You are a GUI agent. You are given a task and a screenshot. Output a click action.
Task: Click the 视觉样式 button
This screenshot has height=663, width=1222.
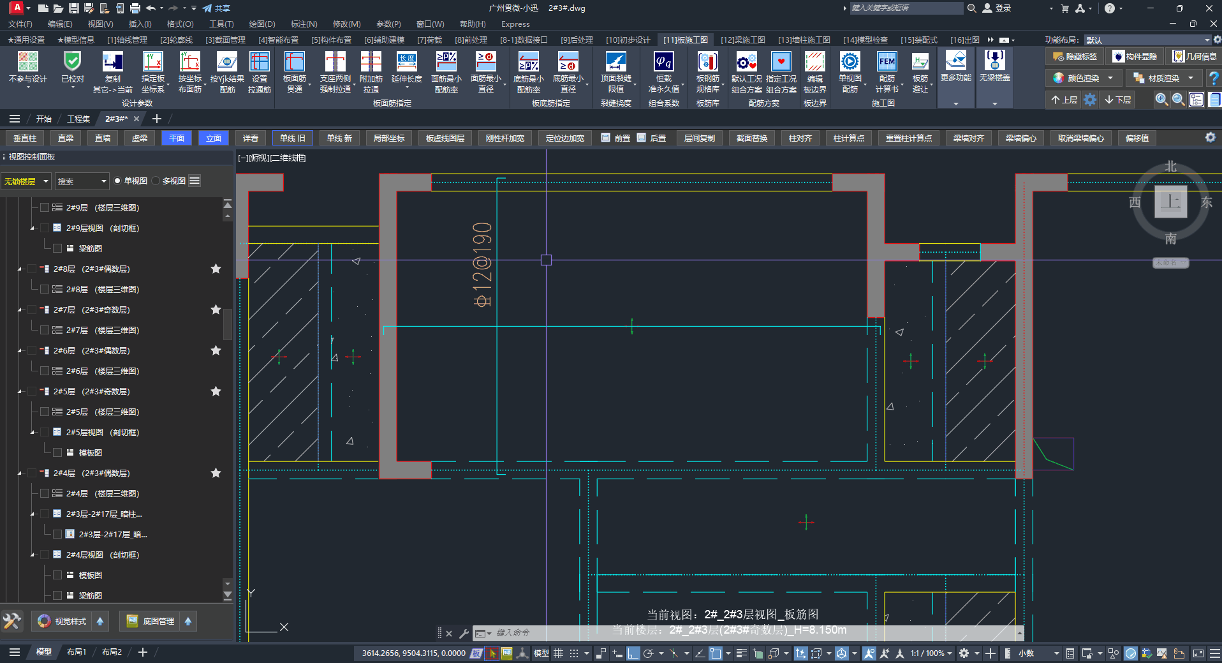(63, 621)
